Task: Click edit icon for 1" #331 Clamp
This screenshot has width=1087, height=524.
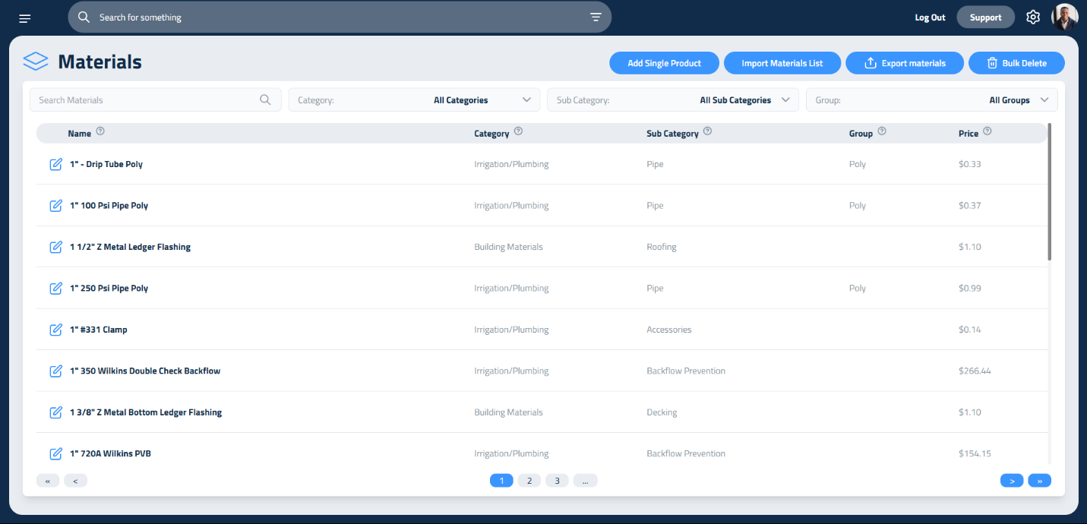Action: point(55,330)
